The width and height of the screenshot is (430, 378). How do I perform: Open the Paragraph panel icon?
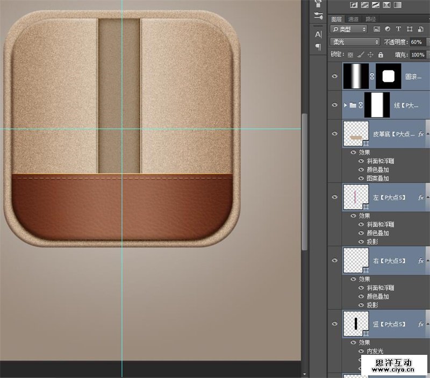[318, 46]
